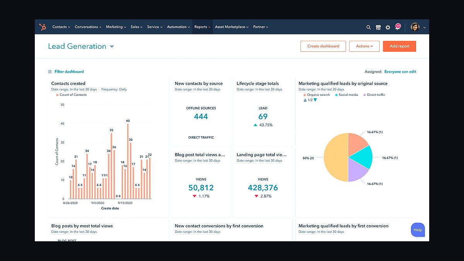Click the DIRECT TRAFFIC label
Image resolution: width=464 pixels, height=261 pixels.
201,138
